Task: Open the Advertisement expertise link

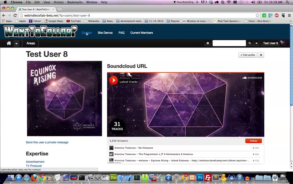Action: click(35, 162)
